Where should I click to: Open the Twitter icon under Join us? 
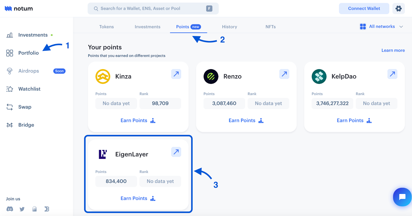22,209
